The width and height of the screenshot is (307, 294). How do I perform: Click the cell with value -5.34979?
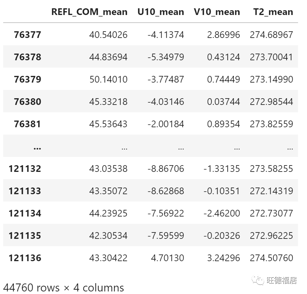coord(166,57)
